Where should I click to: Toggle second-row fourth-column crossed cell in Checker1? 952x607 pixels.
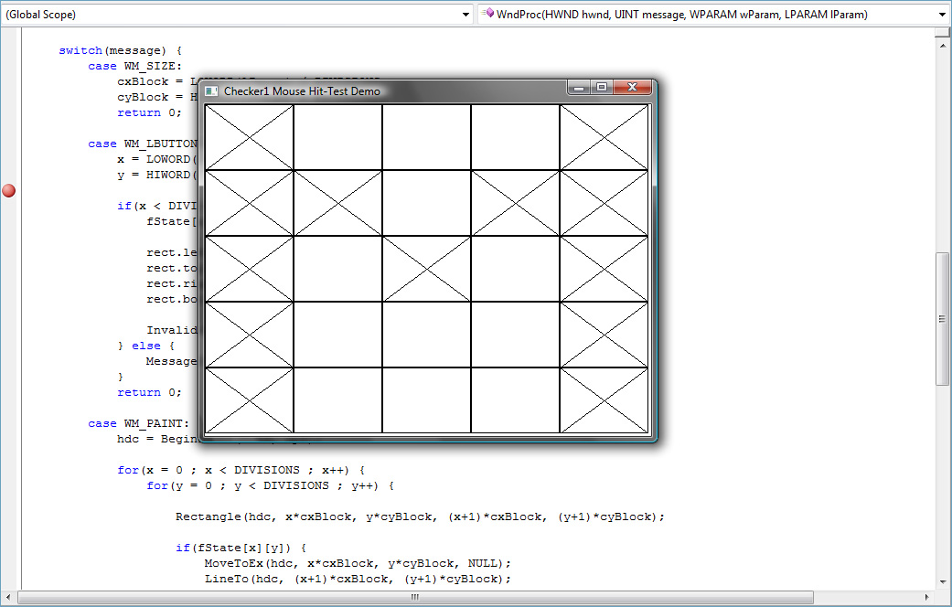click(516, 203)
